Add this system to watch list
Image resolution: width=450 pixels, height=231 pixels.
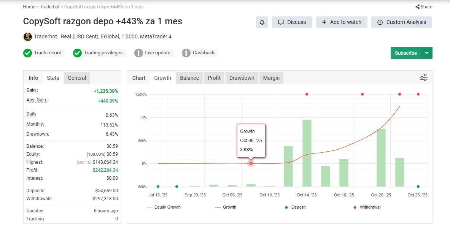pos(342,22)
